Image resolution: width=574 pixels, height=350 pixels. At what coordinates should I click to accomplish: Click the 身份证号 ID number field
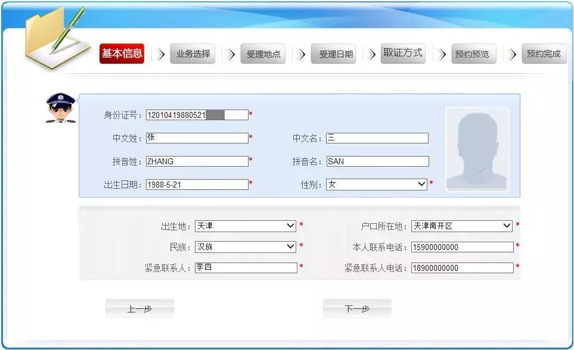(x=197, y=114)
